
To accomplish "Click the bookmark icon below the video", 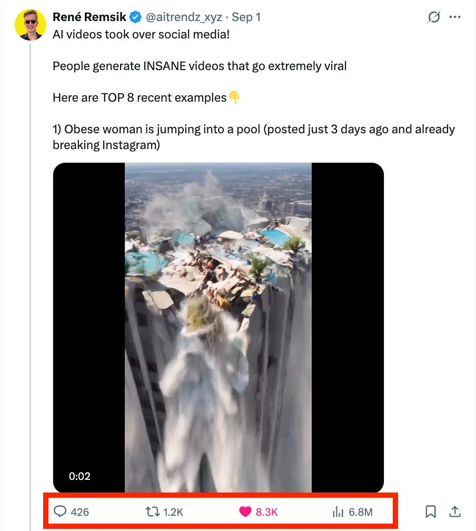I will pyautogui.click(x=431, y=512).
